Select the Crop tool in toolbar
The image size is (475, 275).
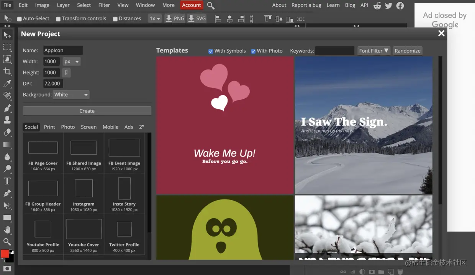point(7,71)
